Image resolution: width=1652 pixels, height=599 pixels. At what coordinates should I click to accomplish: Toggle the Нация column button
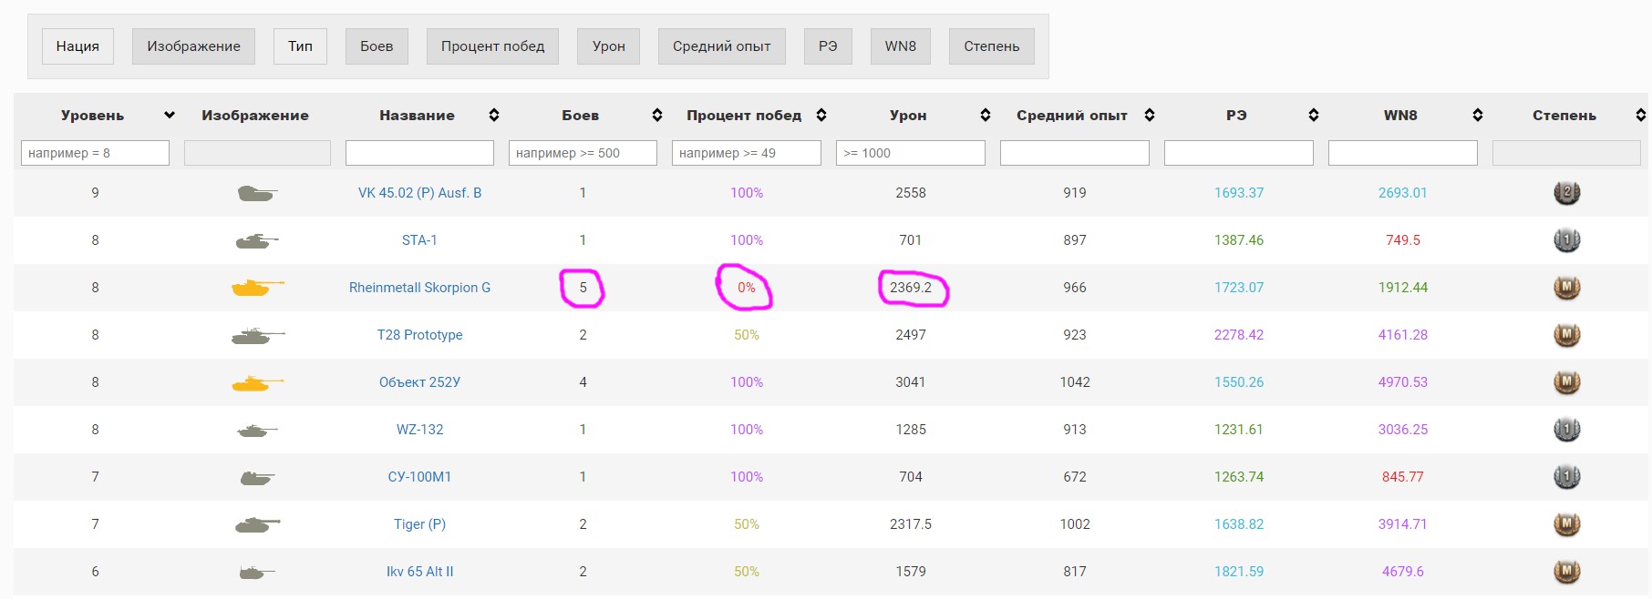(77, 46)
